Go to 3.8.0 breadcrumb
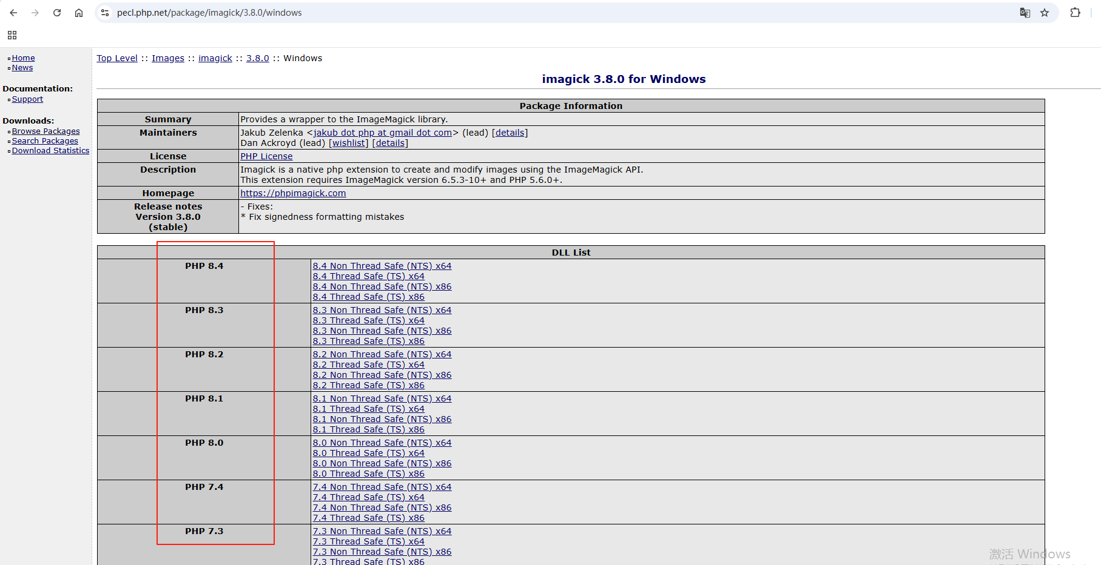The width and height of the screenshot is (1101, 565). [258, 58]
